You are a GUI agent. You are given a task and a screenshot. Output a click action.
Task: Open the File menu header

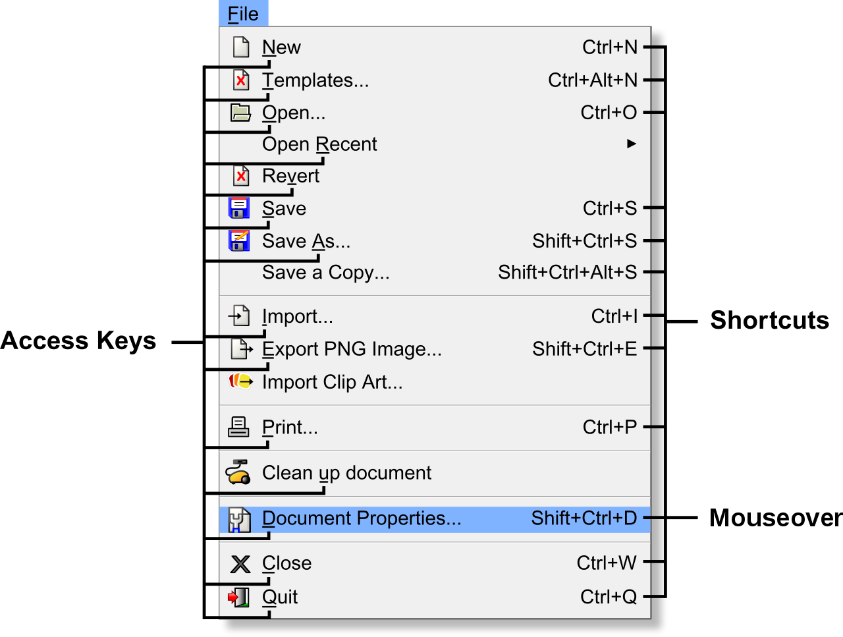(243, 14)
